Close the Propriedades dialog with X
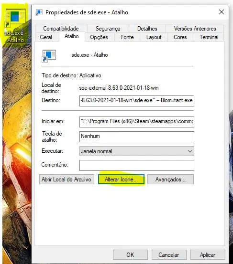This screenshot has width=233, height=264. (222, 12)
